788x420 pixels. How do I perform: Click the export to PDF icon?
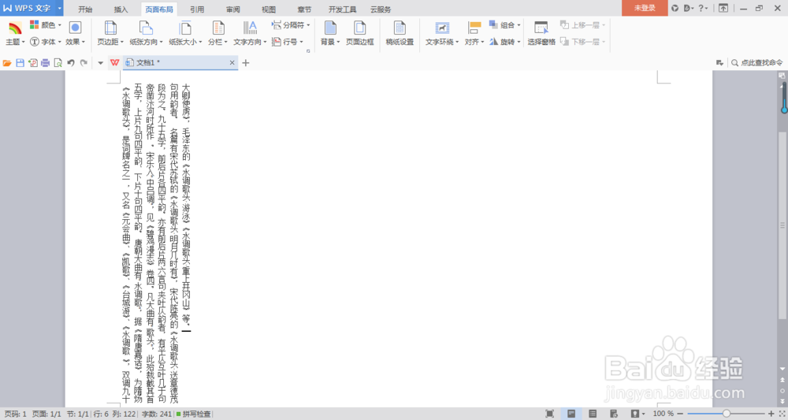tap(32, 63)
